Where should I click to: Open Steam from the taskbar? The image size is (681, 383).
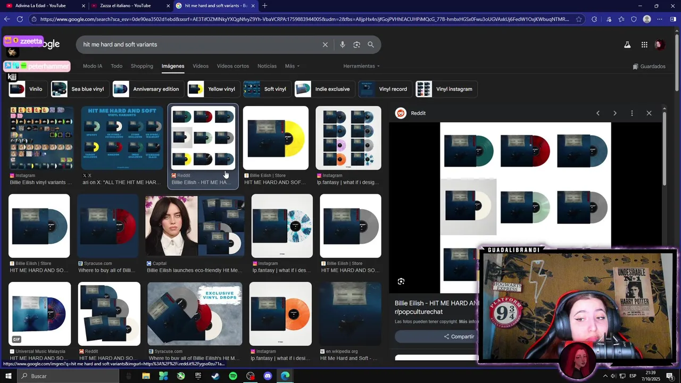[x=215, y=376]
